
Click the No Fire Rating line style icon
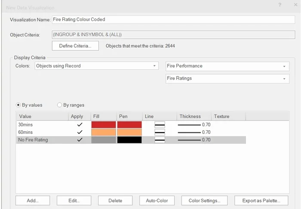click(160, 140)
